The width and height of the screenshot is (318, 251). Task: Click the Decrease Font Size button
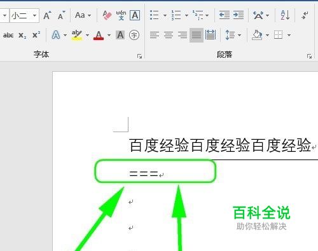tap(61, 15)
